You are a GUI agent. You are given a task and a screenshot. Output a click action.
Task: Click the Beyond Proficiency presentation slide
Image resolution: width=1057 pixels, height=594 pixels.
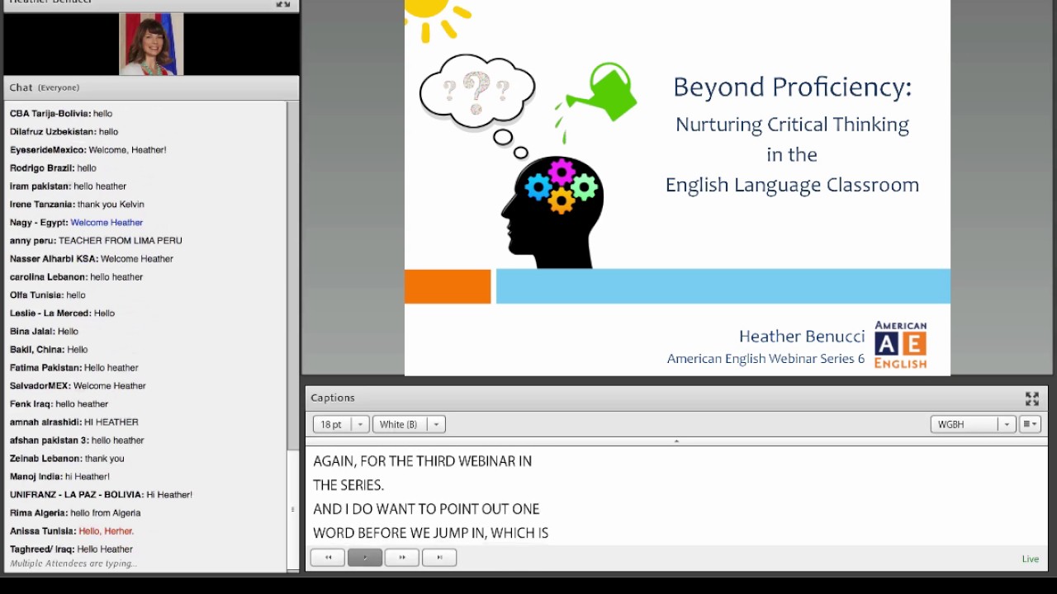click(677, 187)
